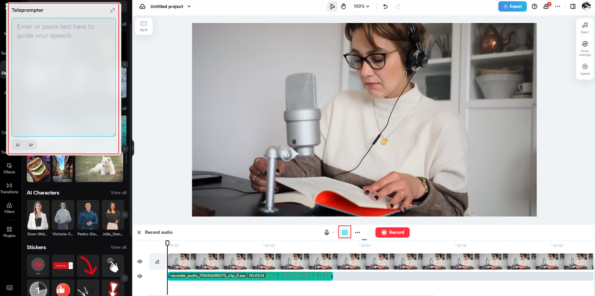Select the white dog photo thumbnail
The height and width of the screenshot is (296, 595).
[x=99, y=169]
